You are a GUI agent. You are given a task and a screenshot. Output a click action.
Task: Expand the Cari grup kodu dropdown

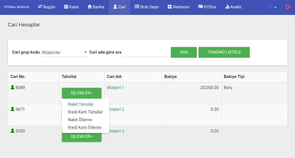point(64,52)
